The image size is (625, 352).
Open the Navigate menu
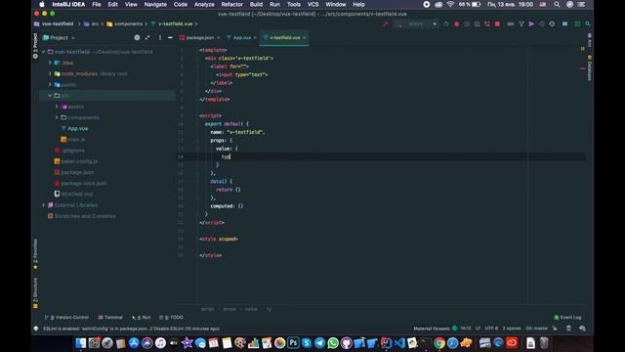tap(155, 4)
